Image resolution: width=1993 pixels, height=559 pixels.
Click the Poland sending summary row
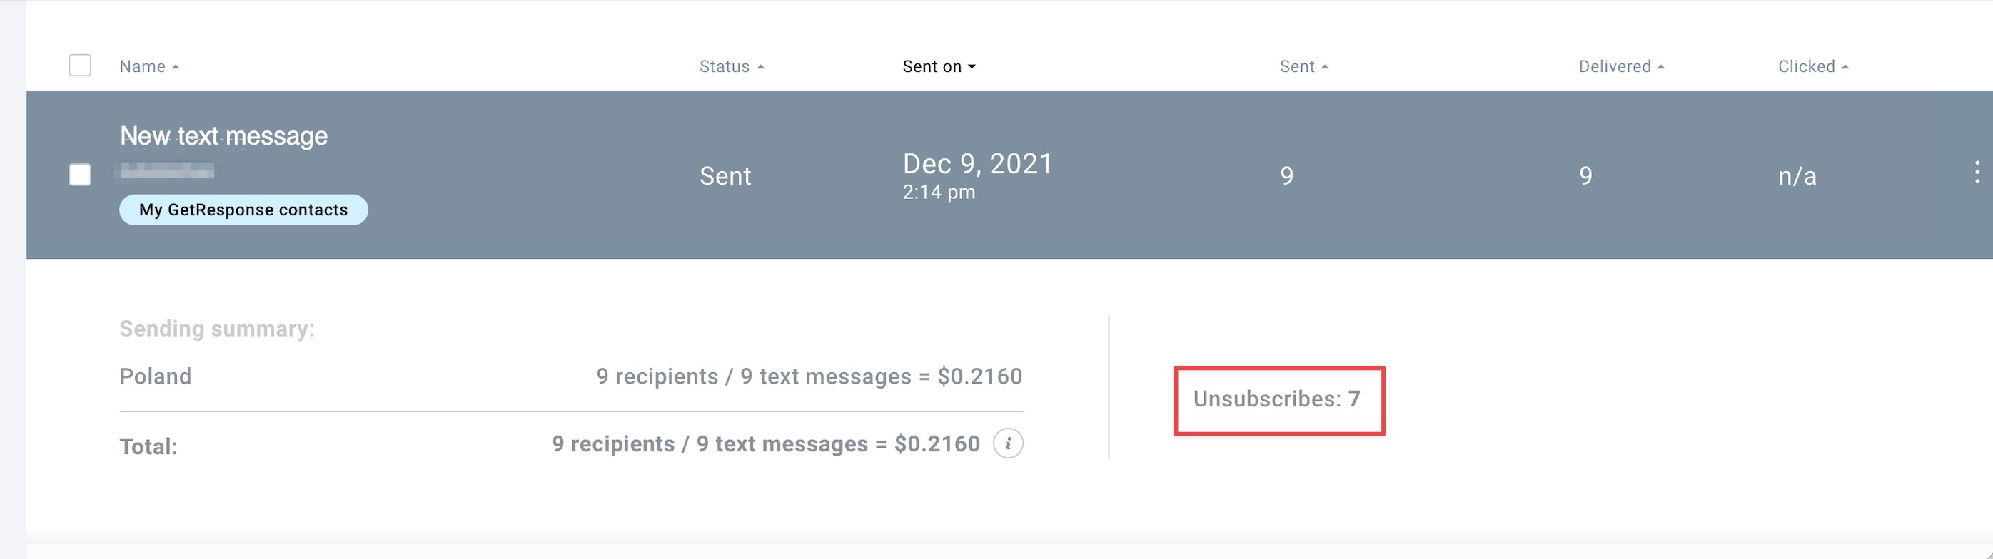click(571, 376)
